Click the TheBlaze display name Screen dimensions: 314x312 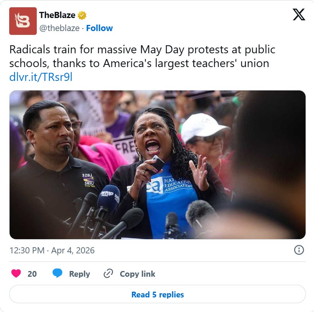pos(57,15)
